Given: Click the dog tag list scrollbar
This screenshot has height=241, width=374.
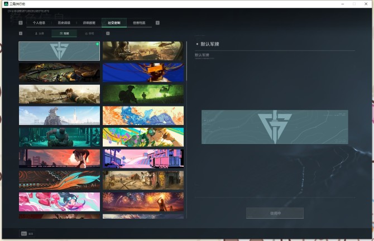Looking at the screenshot, I should pos(186,61).
